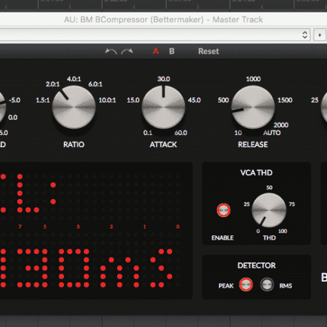Select preset state A
This screenshot has width=327, height=327.
156,51
